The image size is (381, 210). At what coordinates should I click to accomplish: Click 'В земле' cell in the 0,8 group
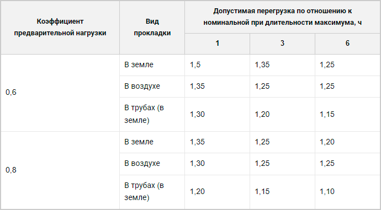152,142
